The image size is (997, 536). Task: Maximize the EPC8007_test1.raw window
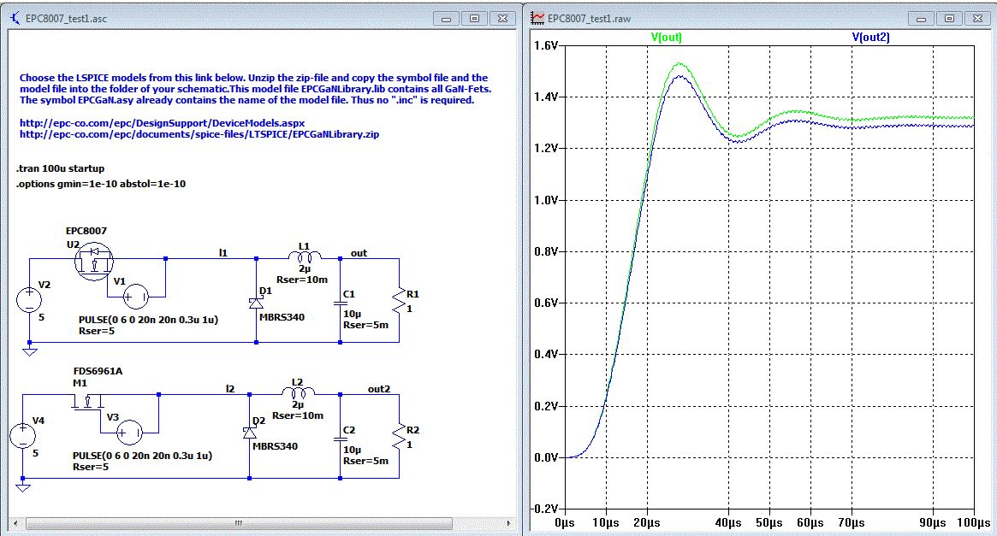[949, 19]
